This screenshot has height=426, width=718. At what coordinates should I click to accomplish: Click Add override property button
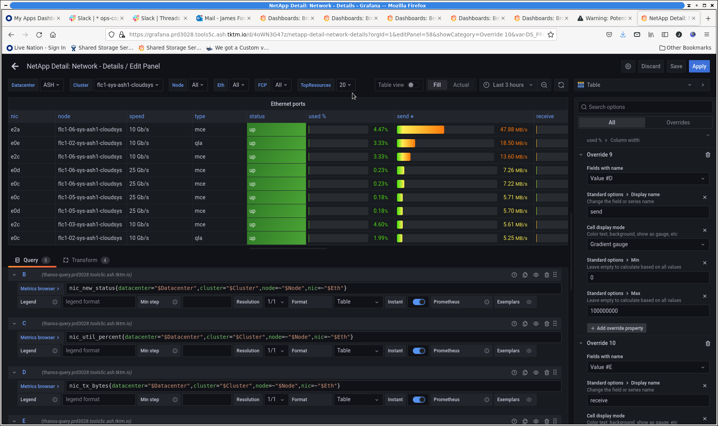coord(617,328)
